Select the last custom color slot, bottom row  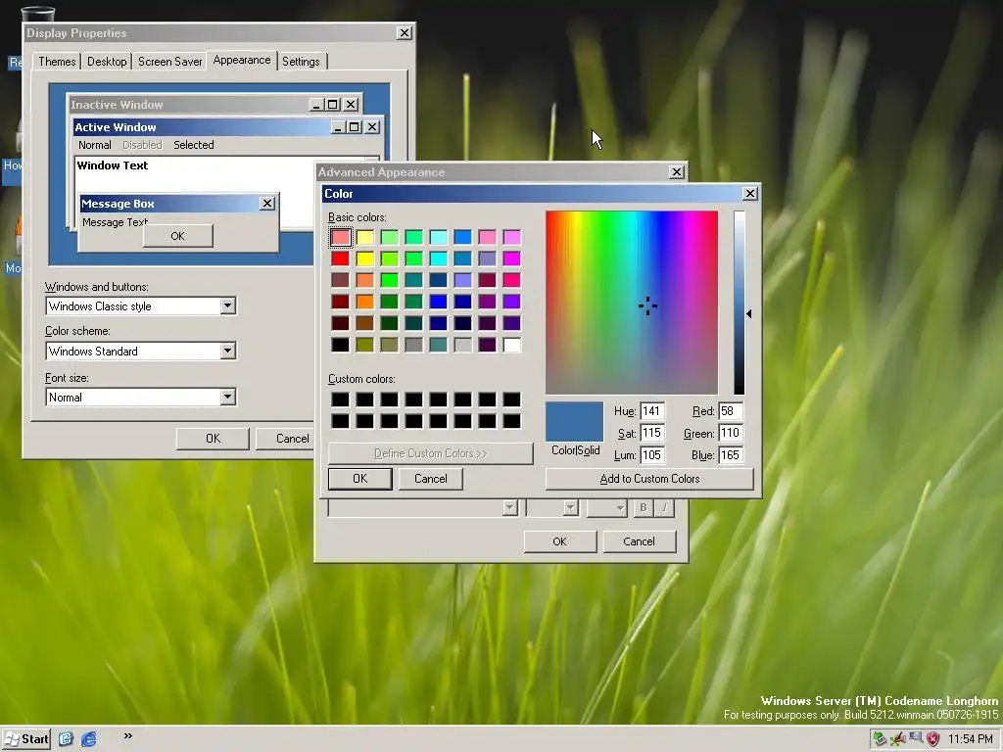coord(511,421)
